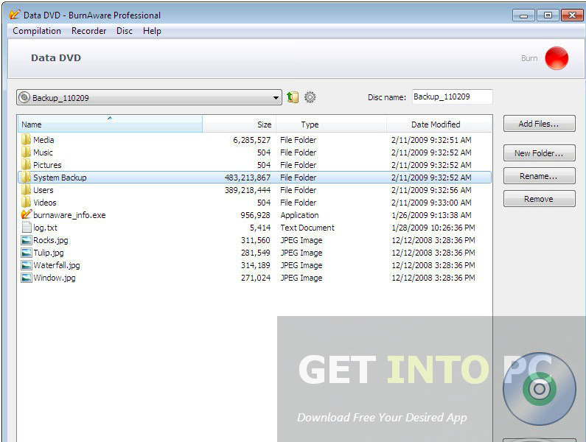This screenshot has width=586, height=442.
Task: Open the Help menu
Action: [152, 31]
